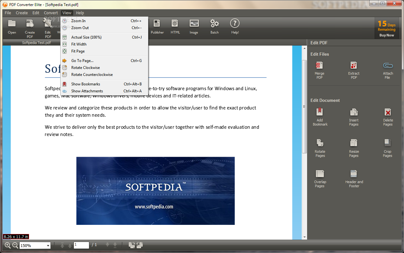Click the zoom out magnifier in bottom bar
404x253 pixels.
(x=15, y=245)
